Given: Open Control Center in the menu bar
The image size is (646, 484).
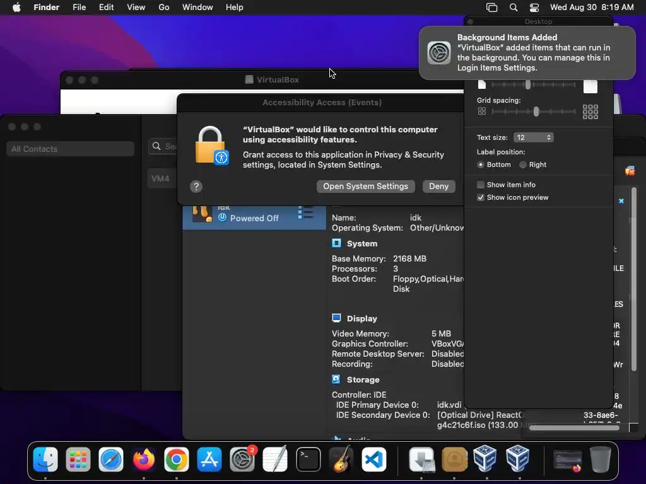Looking at the screenshot, I should pos(534,8).
